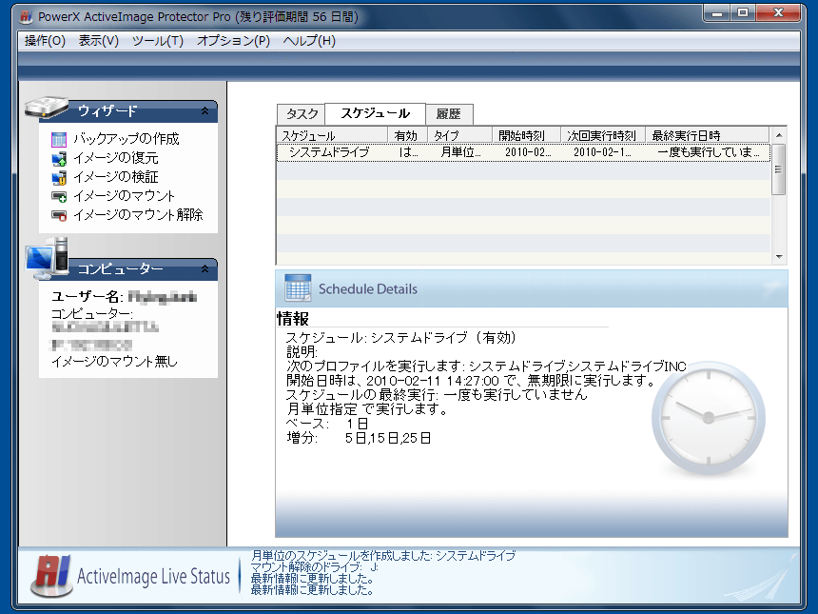Click the clock graphic in details

click(709, 418)
